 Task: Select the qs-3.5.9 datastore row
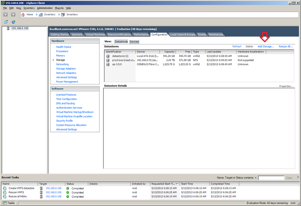point(199,64)
